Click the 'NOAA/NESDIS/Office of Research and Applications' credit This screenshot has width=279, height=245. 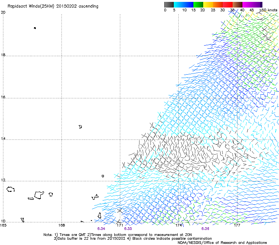(x=222, y=243)
